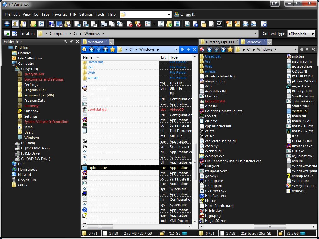Image resolution: width=319 pixels, height=239 pixels.
Task: Open the Slideshow image viewer icon
Action: (x=177, y=24)
